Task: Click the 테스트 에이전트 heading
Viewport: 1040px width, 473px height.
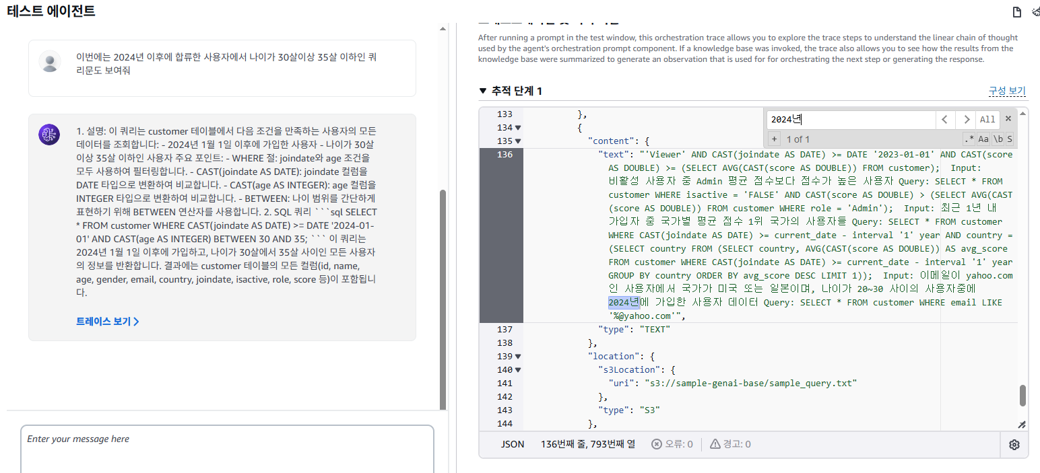Action: 51,11
